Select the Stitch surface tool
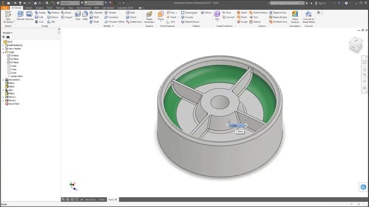 click(x=242, y=13)
